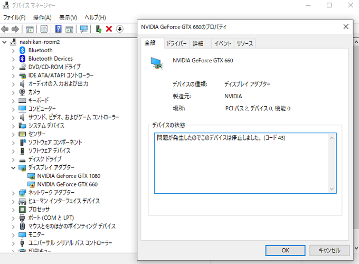
Task: Select the サウンド、ビデオ、およびゲーム コントローラー row
Action: tap(73, 117)
